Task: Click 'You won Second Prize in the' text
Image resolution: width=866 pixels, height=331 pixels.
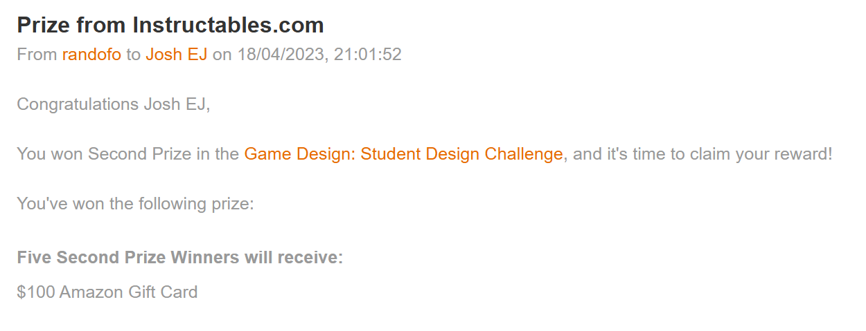Action: pos(128,153)
